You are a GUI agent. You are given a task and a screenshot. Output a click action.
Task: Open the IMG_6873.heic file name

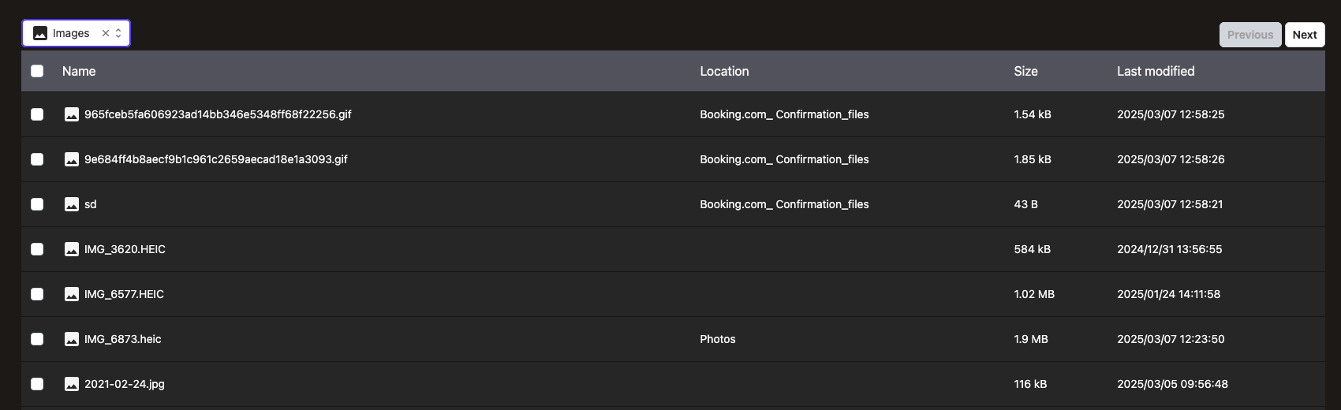123,339
